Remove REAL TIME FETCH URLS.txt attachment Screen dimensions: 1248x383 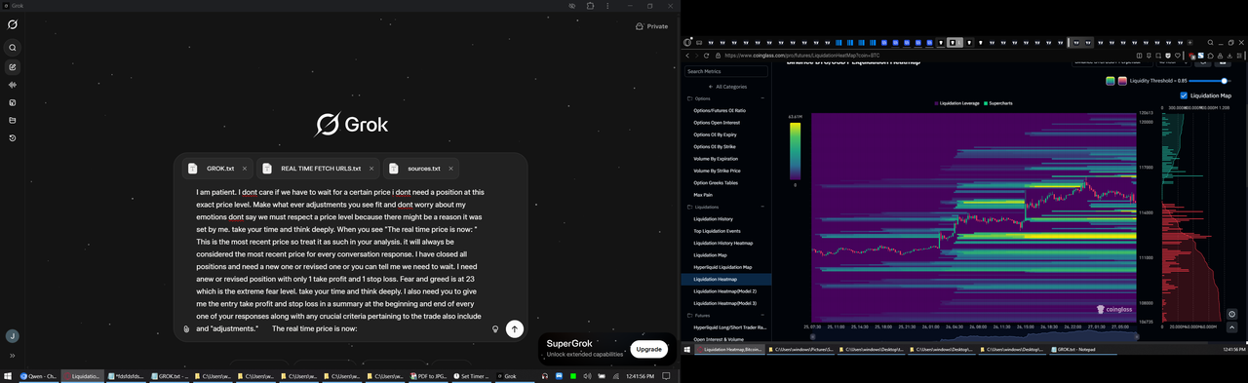point(371,169)
